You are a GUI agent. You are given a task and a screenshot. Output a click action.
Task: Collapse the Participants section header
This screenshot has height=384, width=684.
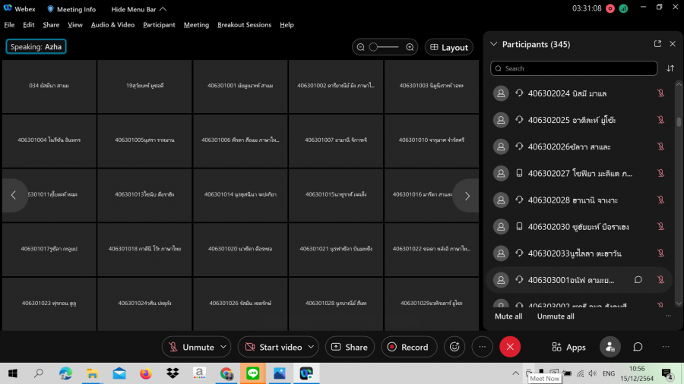click(x=494, y=44)
